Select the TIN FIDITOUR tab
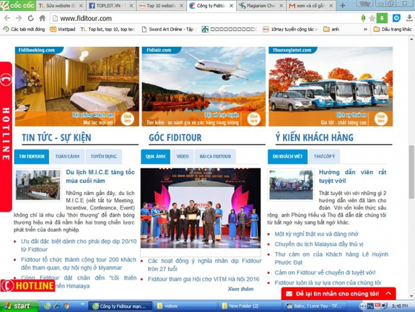415x312 pixels. click(31, 157)
